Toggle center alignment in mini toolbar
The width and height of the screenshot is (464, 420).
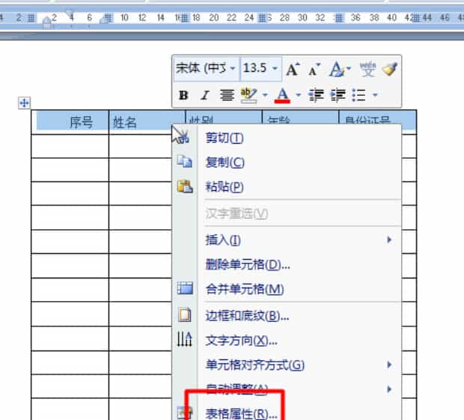tap(226, 95)
